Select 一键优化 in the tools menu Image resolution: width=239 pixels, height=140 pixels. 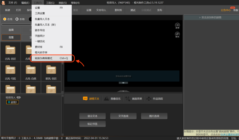pos(40,41)
